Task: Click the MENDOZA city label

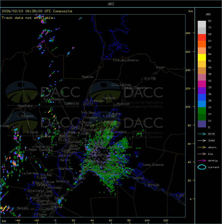Action: 65,136
